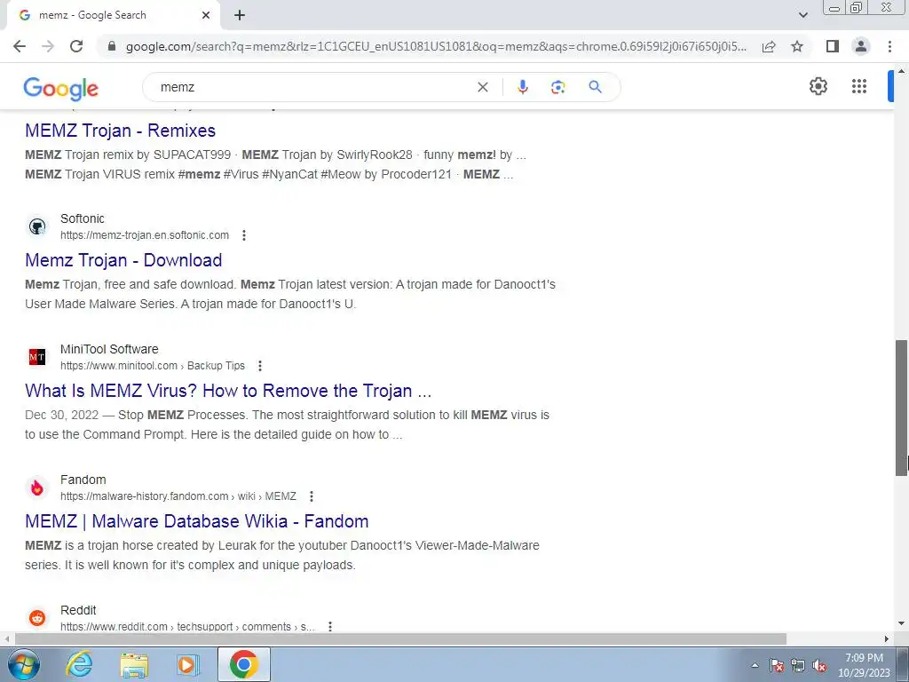Click the address bar URL
The image size is (909, 682).
click(436, 46)
